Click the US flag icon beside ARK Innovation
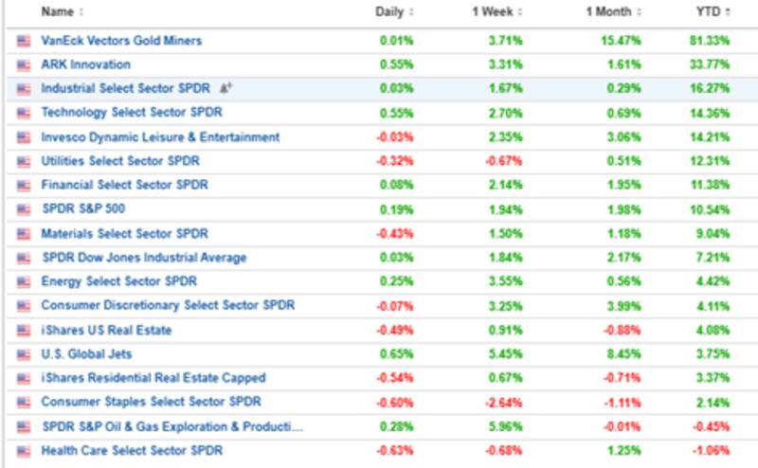Screen dimensions: 758x468 (24, 65)
